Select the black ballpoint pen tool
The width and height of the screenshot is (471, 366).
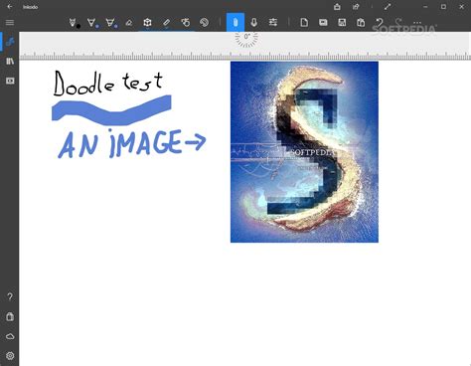point(74,23)
